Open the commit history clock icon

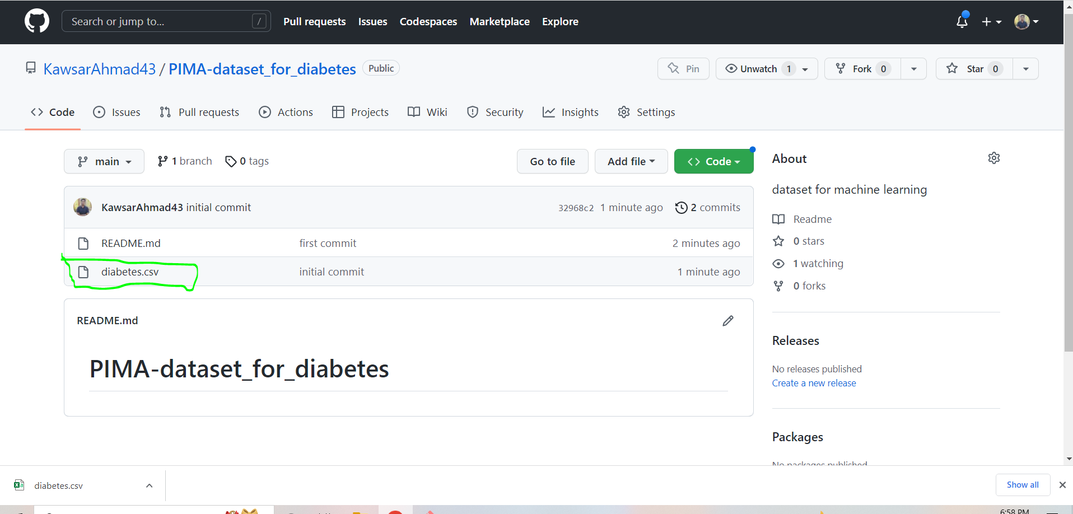point(681,207)
